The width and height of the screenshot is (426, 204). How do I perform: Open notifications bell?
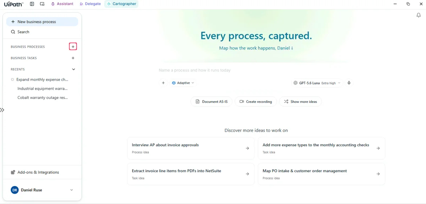coord(419,15)
